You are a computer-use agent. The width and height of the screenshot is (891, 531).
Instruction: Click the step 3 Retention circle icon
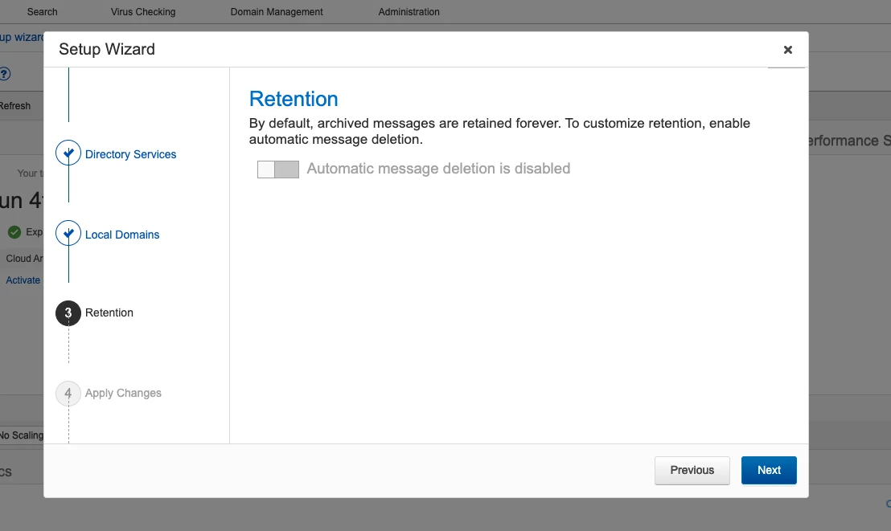(x=68, y=313)
